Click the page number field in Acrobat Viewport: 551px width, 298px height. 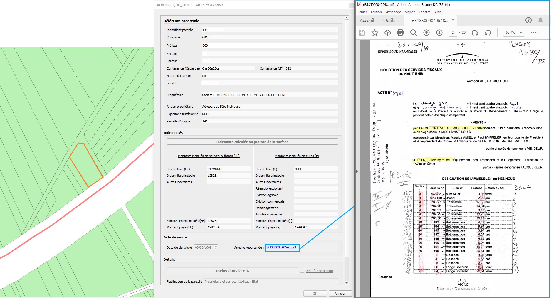pos(453,33)
